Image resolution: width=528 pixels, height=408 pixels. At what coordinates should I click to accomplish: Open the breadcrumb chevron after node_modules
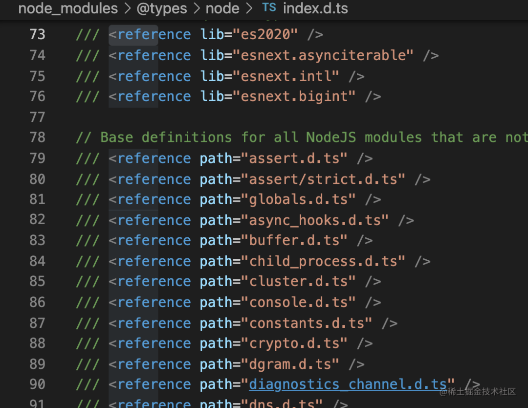click(127, 8)
